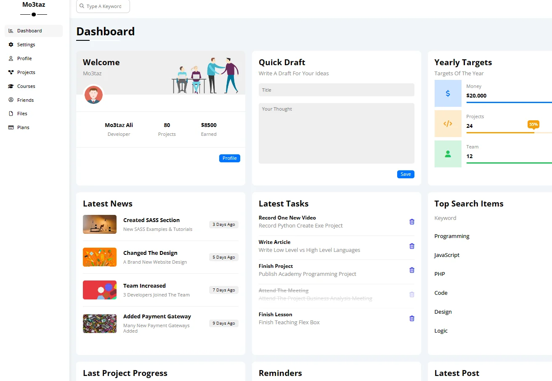Click the 9 Days Ago label
This screenshot has width=552, height=381.
pyautogui.click(x=224, y=323)
